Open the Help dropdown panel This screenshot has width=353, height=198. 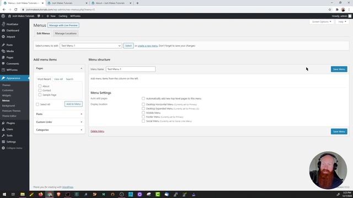point(342,22)
